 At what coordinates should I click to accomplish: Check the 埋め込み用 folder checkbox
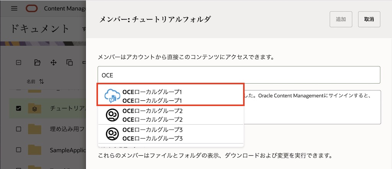(18, 129)
